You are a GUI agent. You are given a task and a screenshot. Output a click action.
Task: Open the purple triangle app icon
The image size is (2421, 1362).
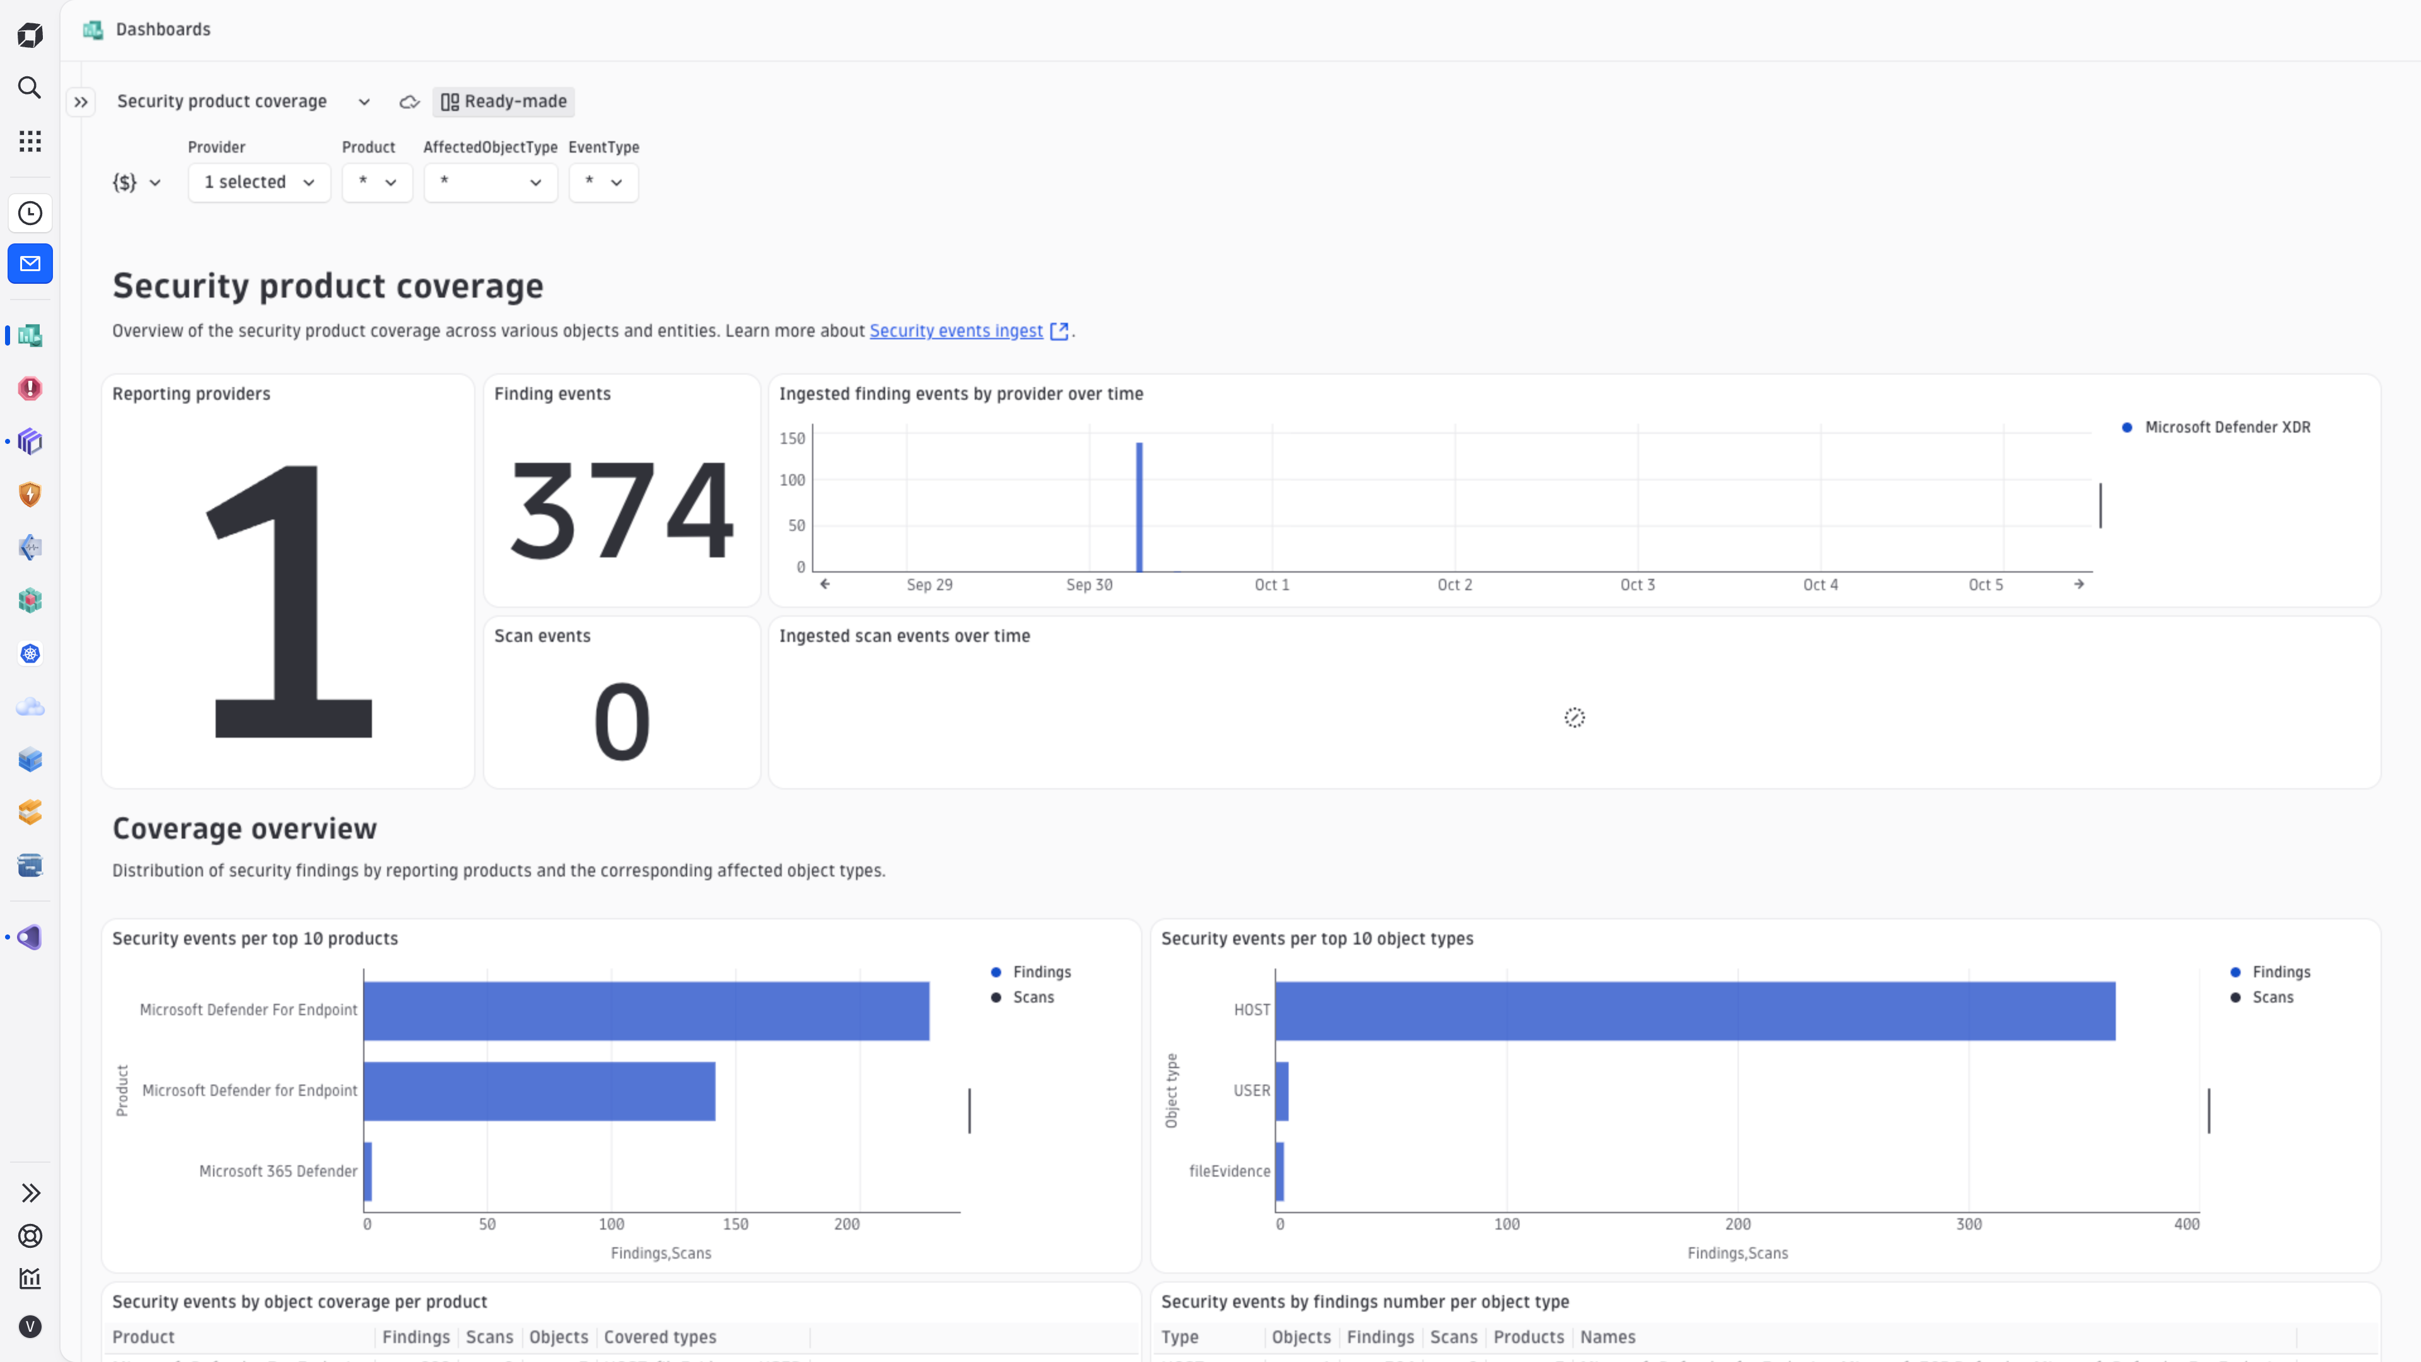pyautogui.click(x=30, y=937)
